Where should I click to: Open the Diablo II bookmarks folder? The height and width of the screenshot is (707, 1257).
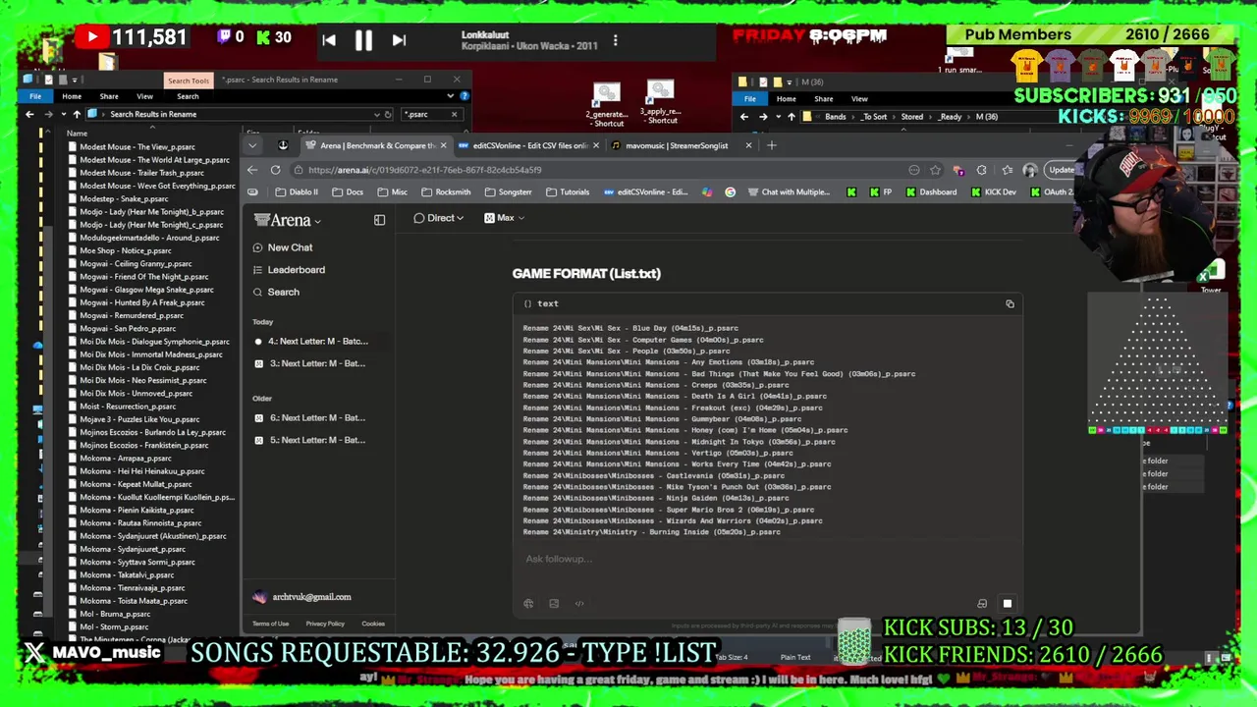click(x=297, y=192)
